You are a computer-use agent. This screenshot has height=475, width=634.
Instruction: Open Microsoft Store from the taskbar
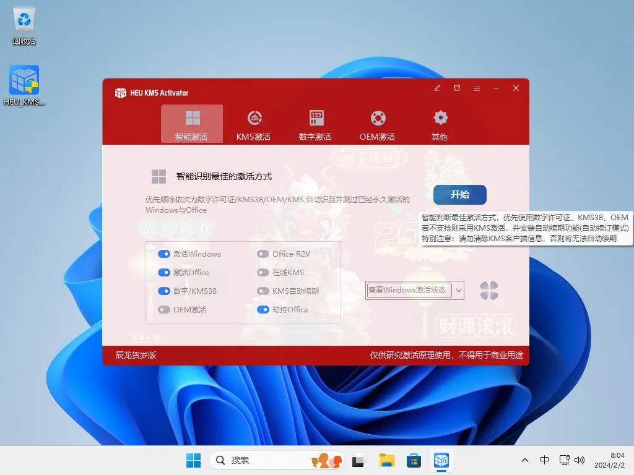pyautogui.click(x=414, y=460)
